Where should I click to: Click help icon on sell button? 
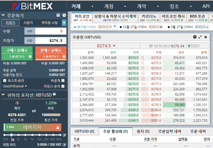64,56
